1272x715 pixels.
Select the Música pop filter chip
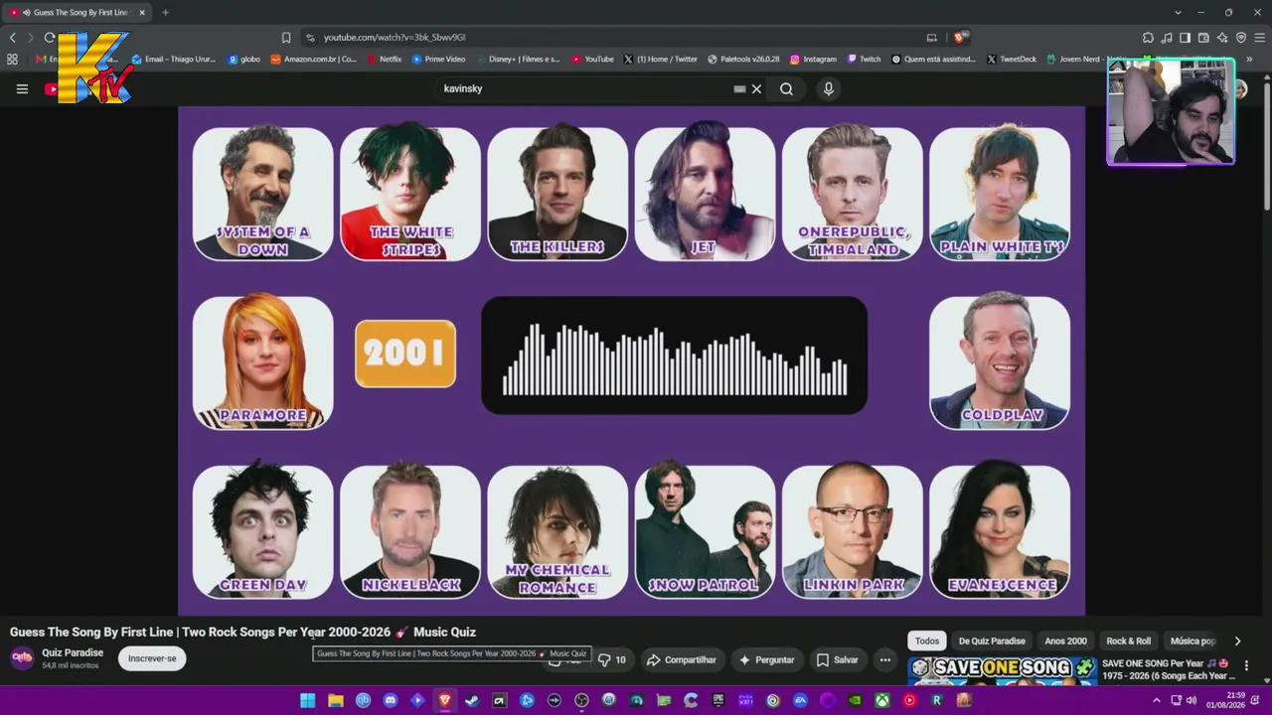coord(1192,641)
